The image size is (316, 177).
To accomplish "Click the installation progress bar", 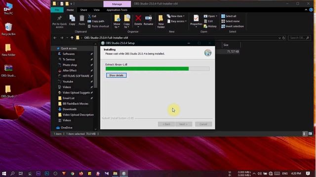I will [158, 69].
